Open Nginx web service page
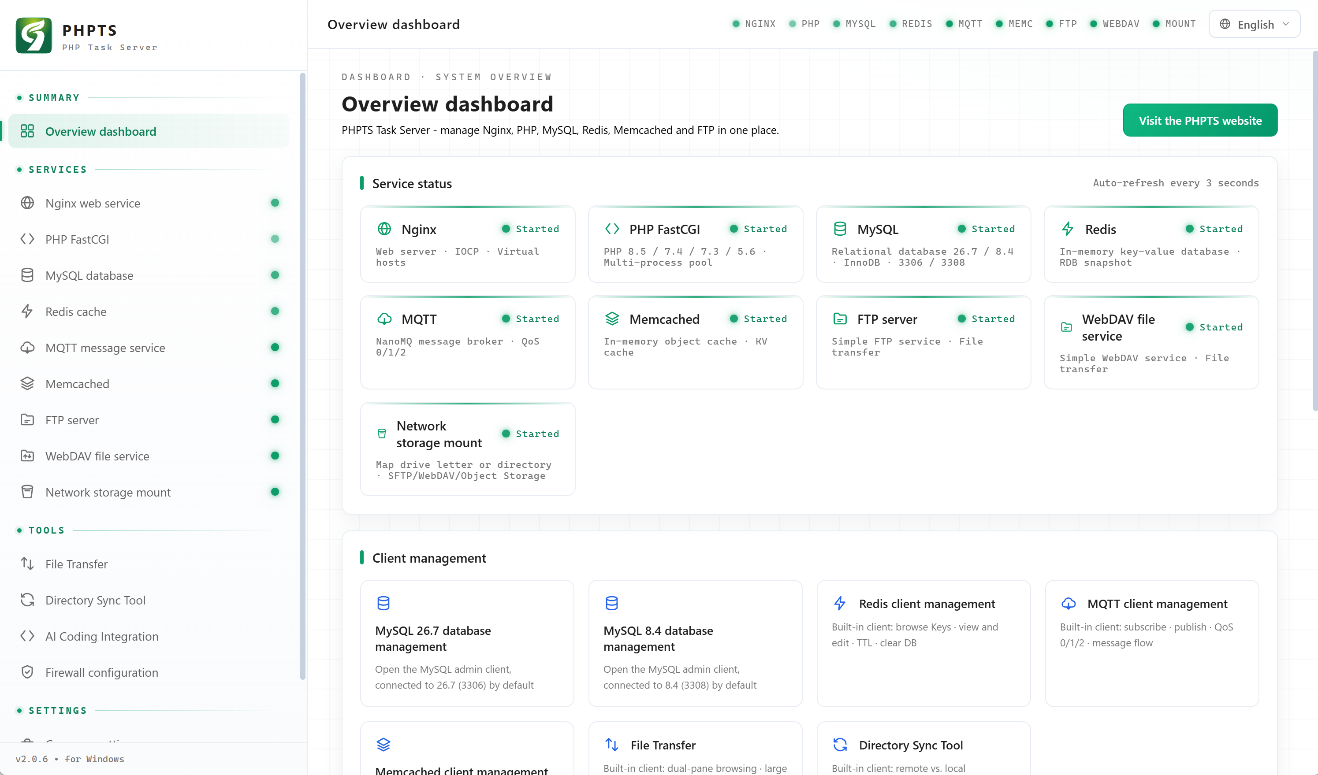This screenshot has width=1318, height=775. pyautogui.click(x=149, y=203)
